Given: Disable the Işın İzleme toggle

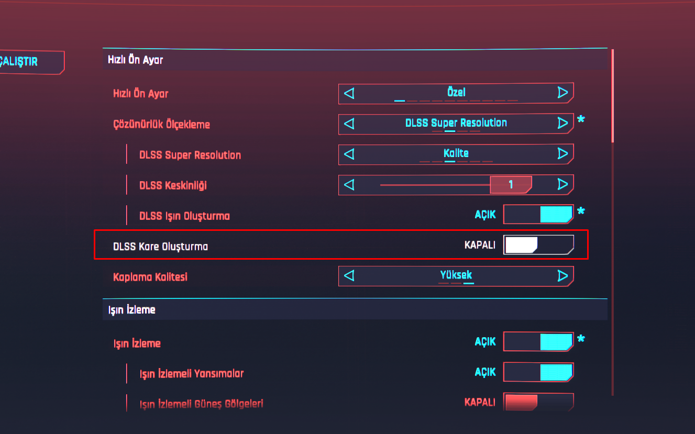Looking at the screenshot, I should click(538, 342).
